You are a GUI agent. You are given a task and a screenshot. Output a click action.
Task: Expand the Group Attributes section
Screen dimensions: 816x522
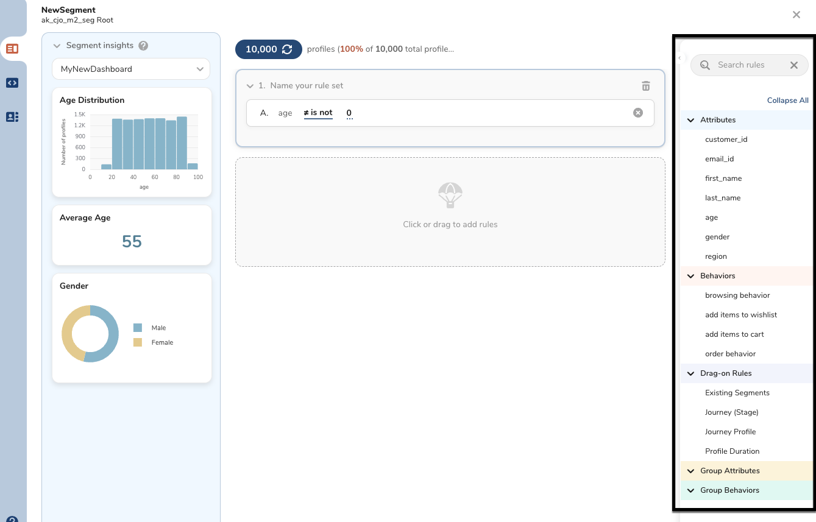[691, 471]
